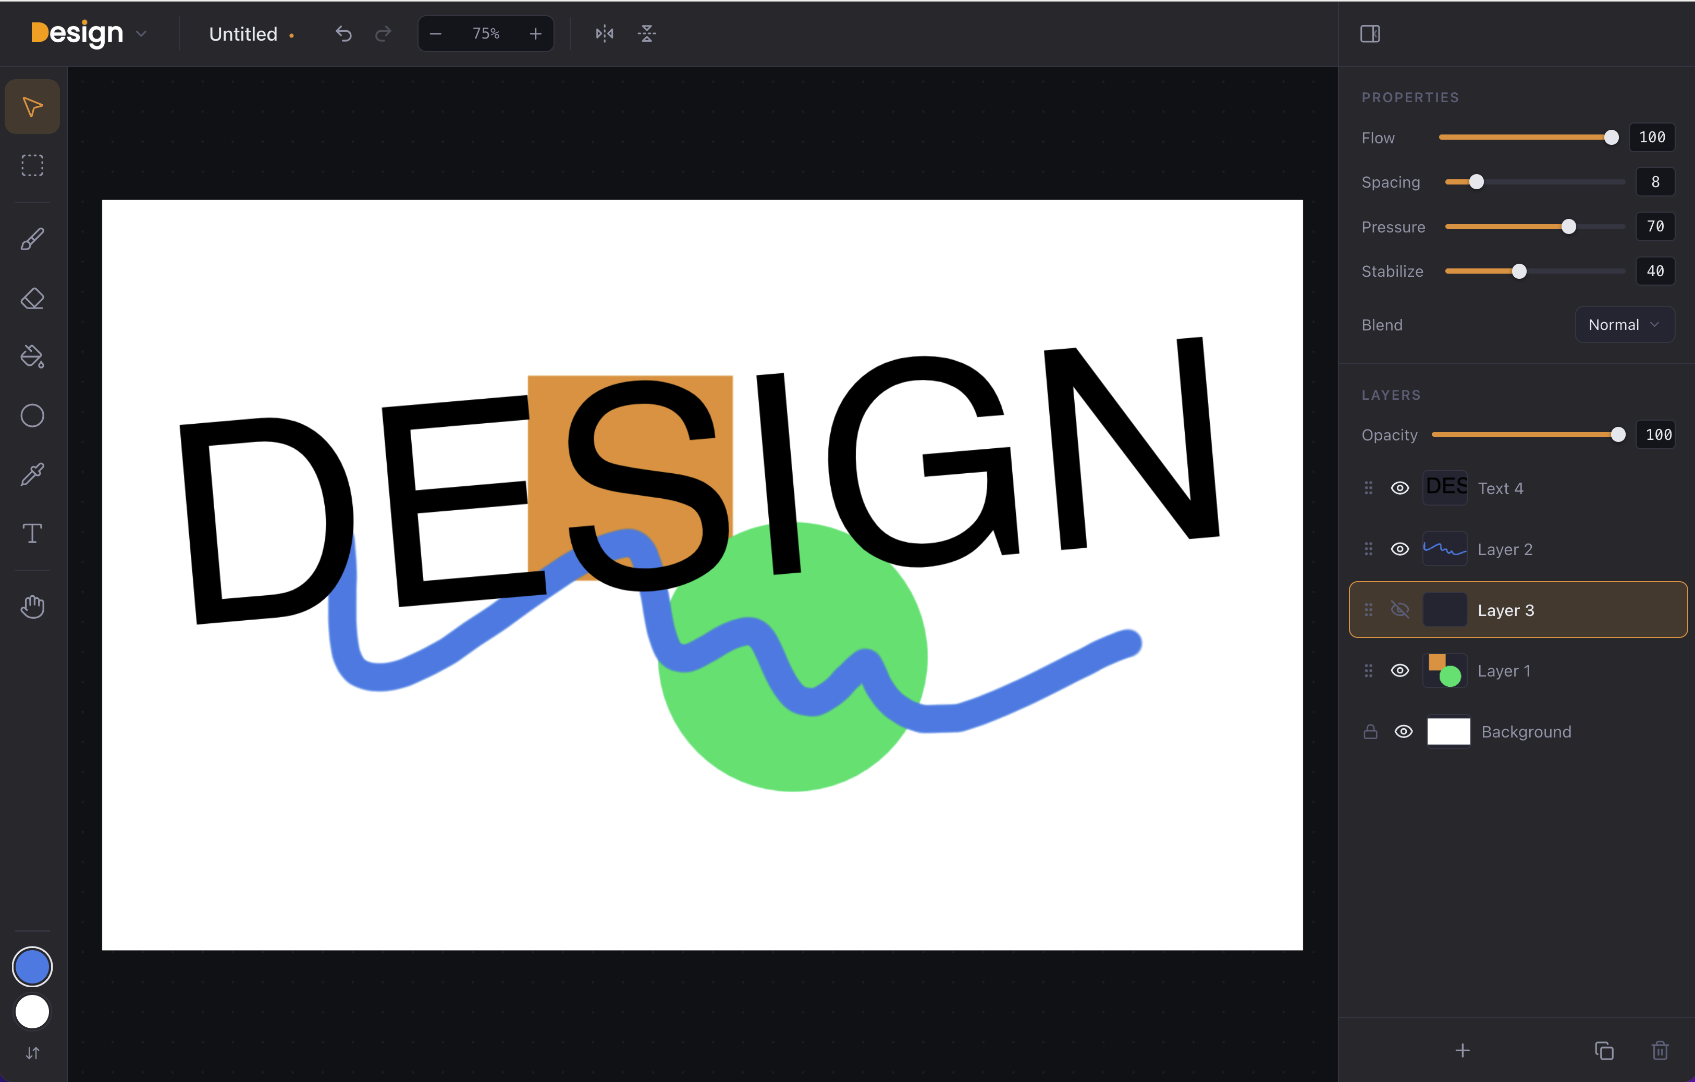Select the Layer 2 row
Image resolution: width=1695 pixels, height=1082 pixels.
(1518, 549)
